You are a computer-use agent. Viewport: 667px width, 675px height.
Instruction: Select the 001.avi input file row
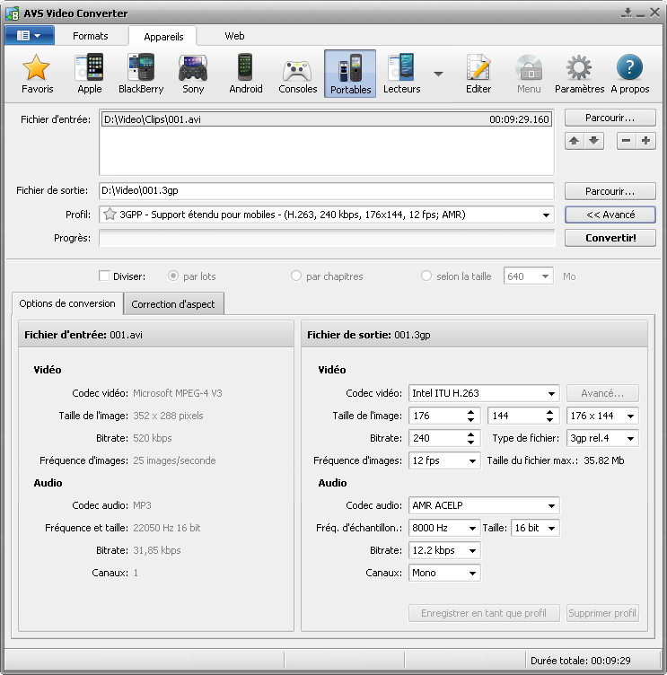[327, 119]
